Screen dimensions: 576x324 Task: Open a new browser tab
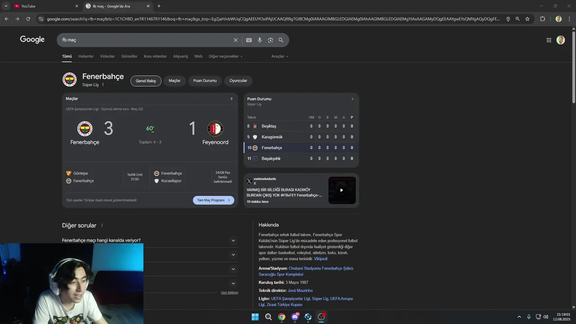[x=159, y=6]
